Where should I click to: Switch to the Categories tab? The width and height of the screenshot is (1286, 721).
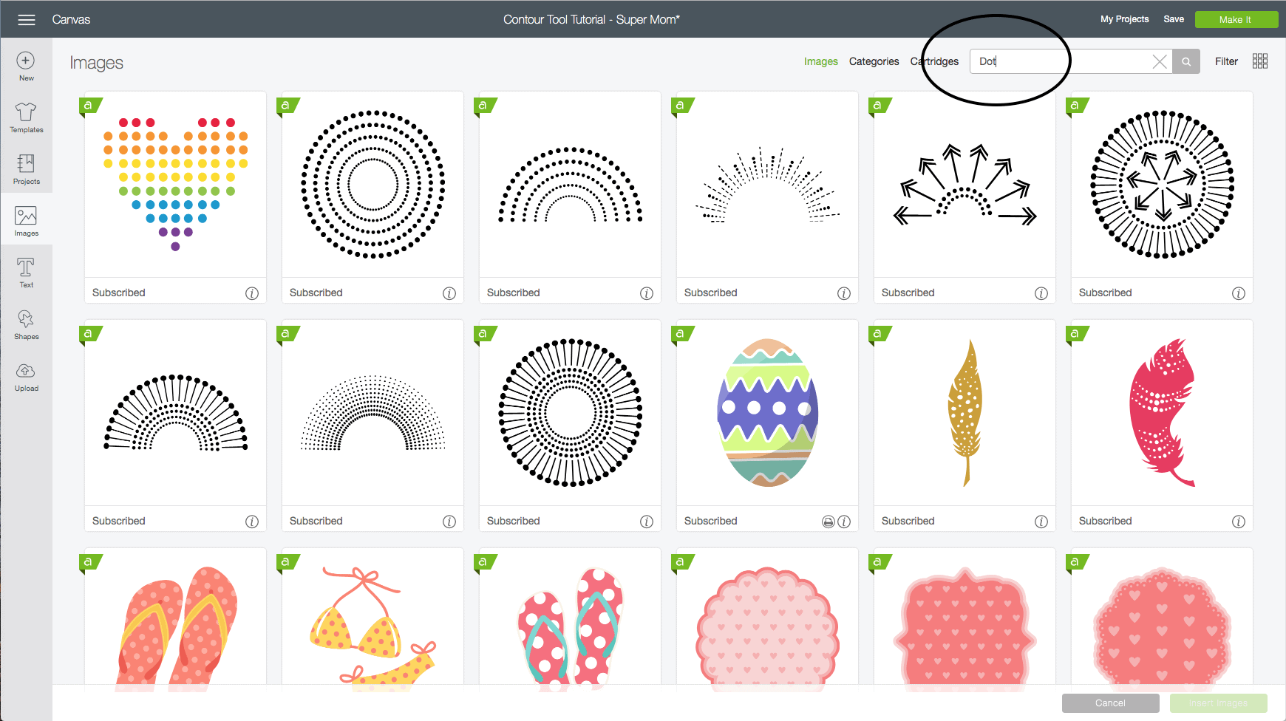[x=874, y=61]
